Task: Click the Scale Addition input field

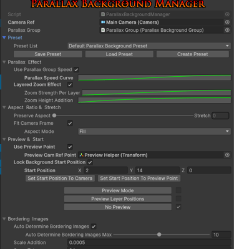Action: pos(149,243)
